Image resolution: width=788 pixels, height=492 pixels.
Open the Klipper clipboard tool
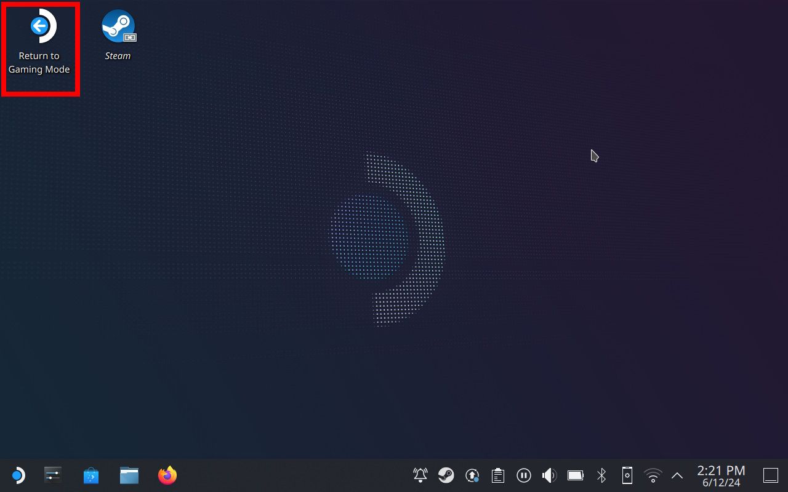tap(497, 475)
